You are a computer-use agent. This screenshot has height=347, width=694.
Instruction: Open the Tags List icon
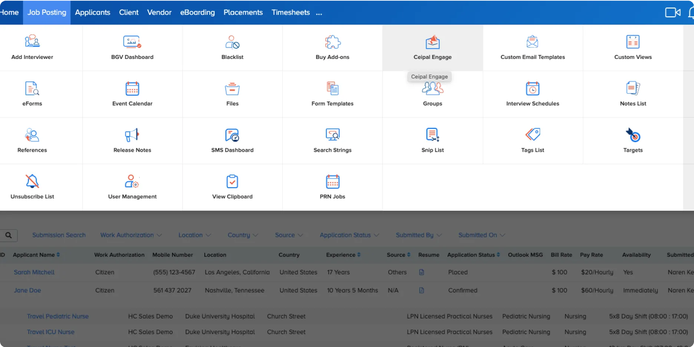(533, 134)
